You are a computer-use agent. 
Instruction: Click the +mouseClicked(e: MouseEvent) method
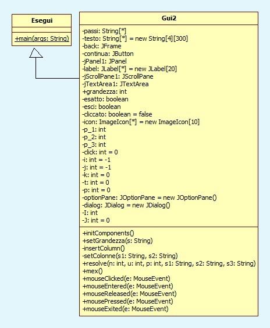coord(126,278)
